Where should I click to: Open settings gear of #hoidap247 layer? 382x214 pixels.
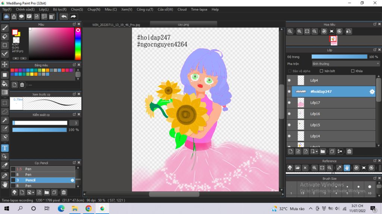point(372,91)
